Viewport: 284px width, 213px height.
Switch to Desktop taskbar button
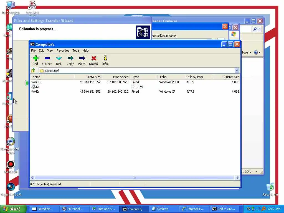(164, 209)
